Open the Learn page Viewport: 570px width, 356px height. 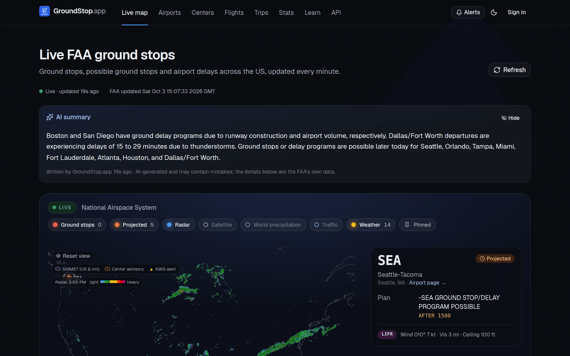(312, 13)
